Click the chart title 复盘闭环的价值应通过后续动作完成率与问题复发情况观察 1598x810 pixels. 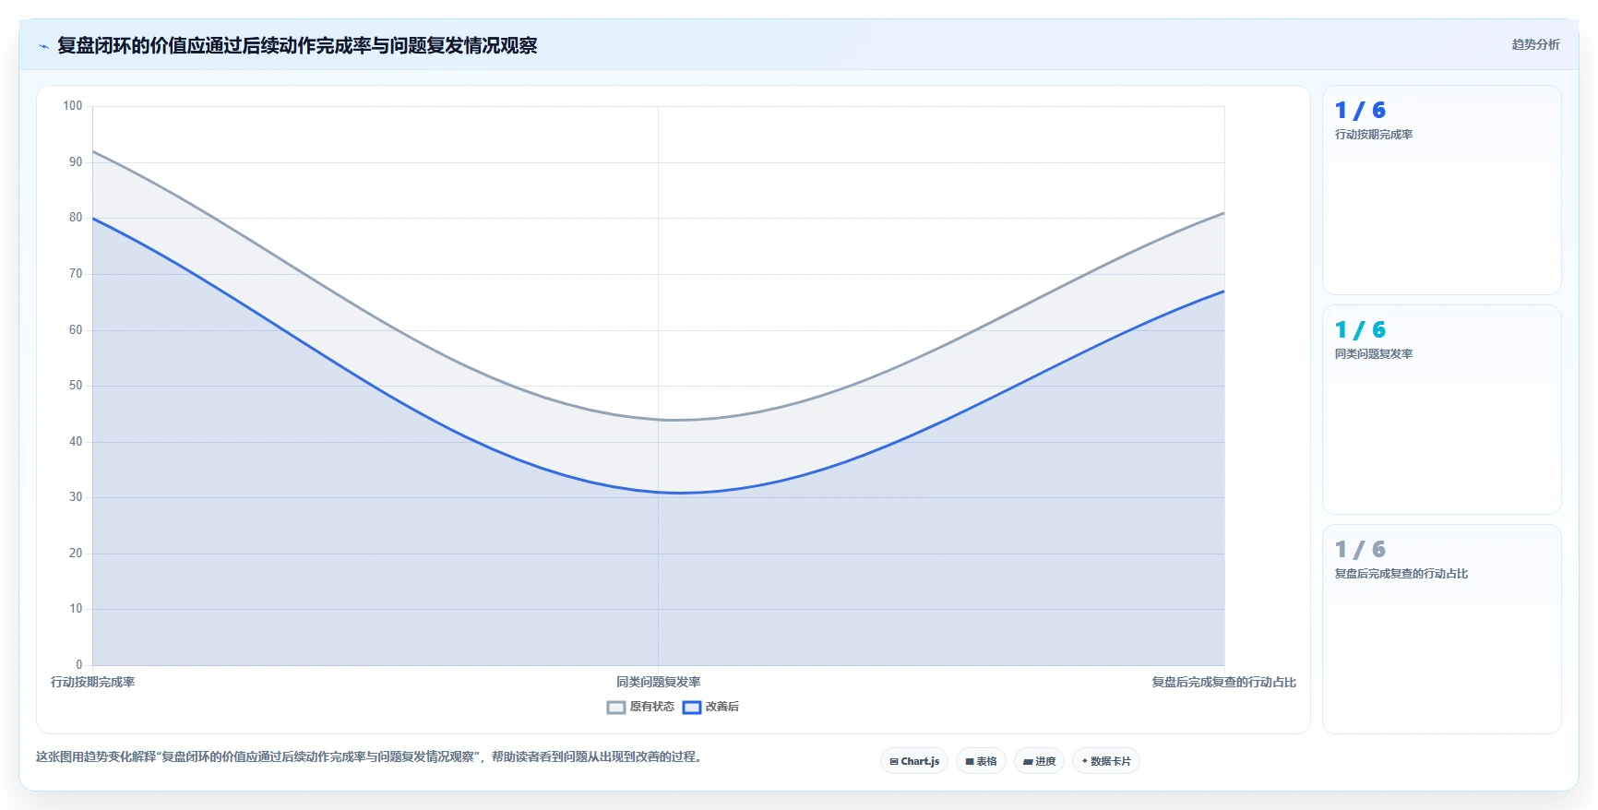click(x=297, y=45)
